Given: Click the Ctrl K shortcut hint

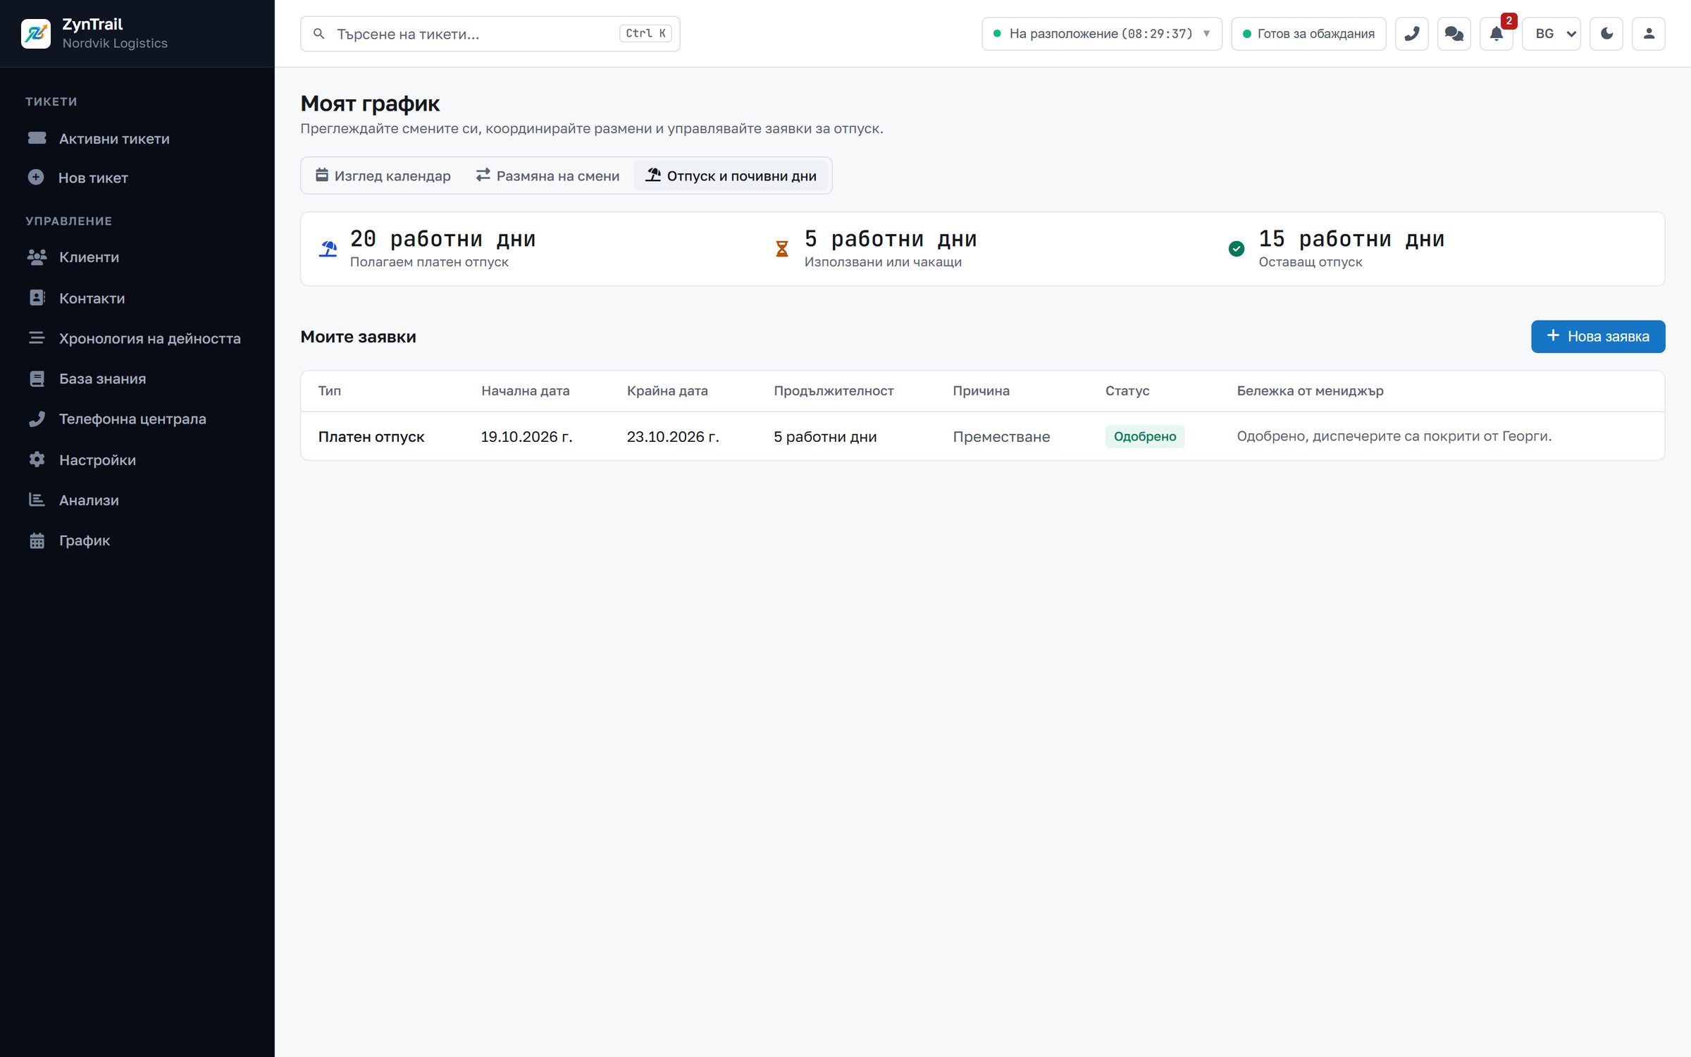Looking at the screenshot, I should [645, 33].
